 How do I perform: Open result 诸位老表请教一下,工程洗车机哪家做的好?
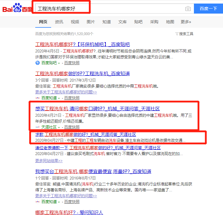click(x=98, y=148)
